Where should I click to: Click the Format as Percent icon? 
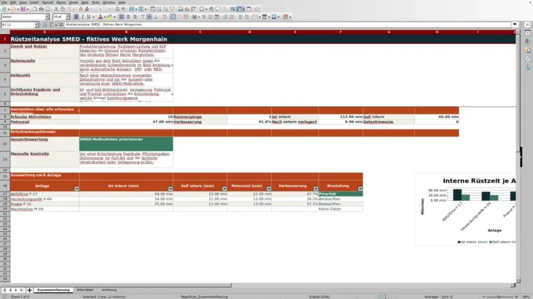point(203,17)
